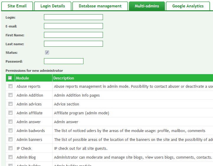This screenshot has height=166, width=213.
Task: Switch to Login Details tab
Action: coord(53,6)
